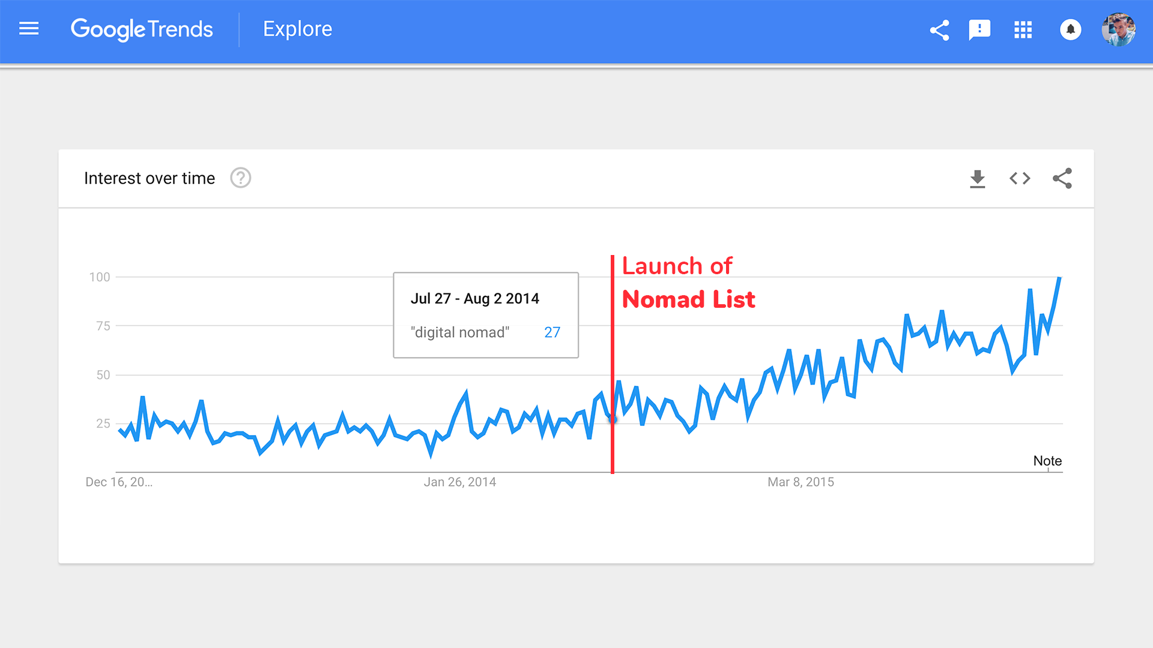Open the notifications bell
This screenshot has width=1153, height=648.
click(x=1070, y=29)
